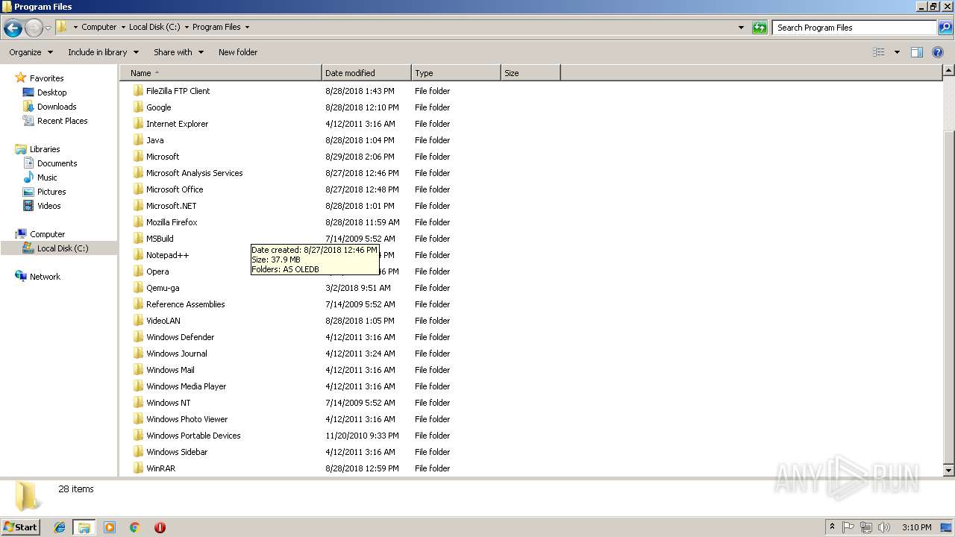Expand the dropdown arrow after Program Files breadcrumb
Screen dimensions: 955x537
point(247,28)
